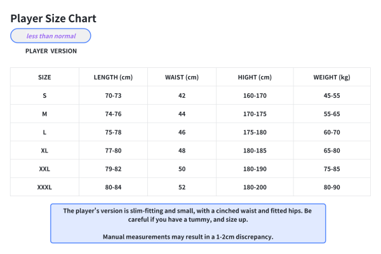Viewport: 381px width, 254px height.
Task: Click the SIZE column header
Action: click(44, 77)
